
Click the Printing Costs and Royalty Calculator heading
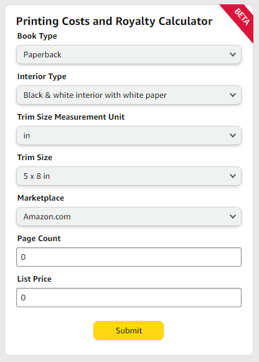(x=114, y=21)
